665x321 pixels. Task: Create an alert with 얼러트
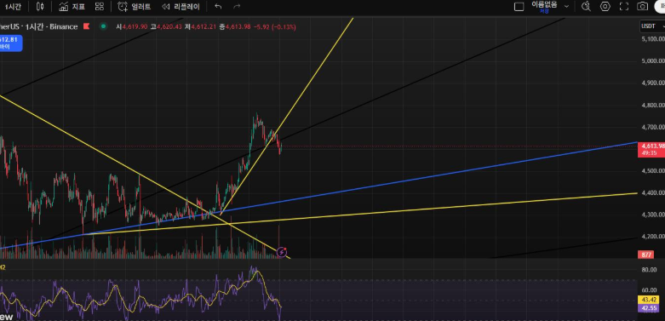pos(134,6)
